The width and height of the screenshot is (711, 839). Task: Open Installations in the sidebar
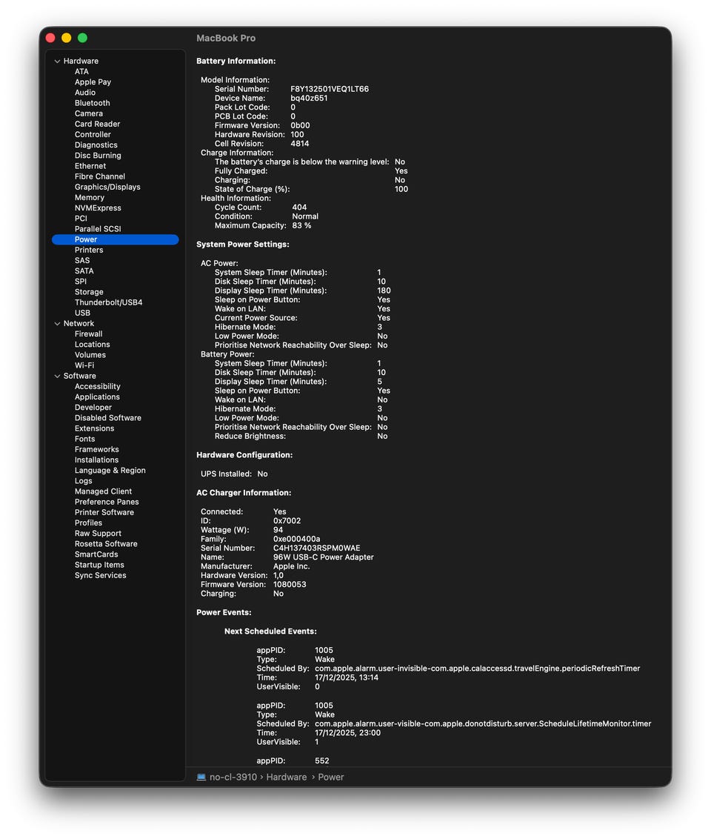(97, 460)
